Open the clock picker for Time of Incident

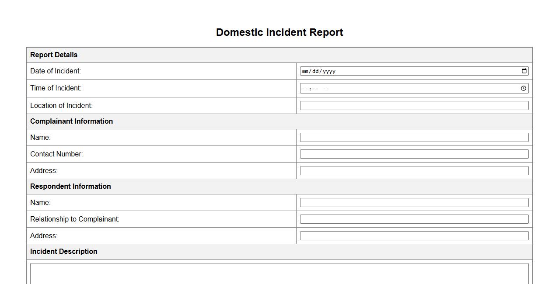[524, 88]
